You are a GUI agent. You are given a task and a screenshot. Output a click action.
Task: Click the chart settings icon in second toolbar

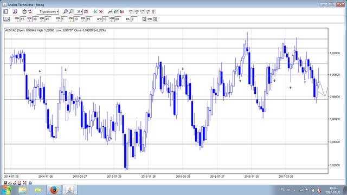coord(7,19)
